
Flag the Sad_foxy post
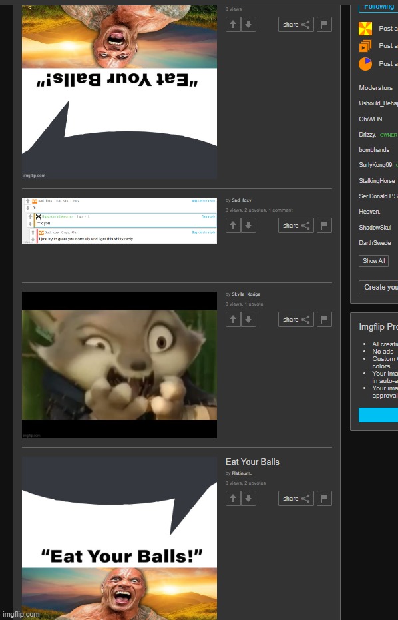click(325, 226)
